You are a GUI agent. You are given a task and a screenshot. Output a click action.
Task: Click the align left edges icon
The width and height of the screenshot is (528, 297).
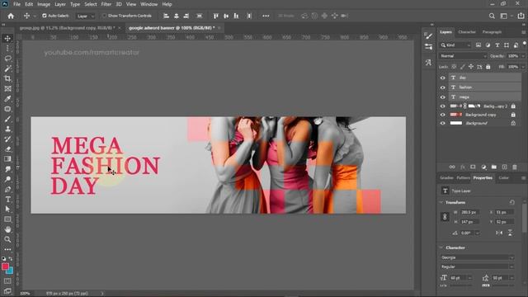tap(166, 16)
